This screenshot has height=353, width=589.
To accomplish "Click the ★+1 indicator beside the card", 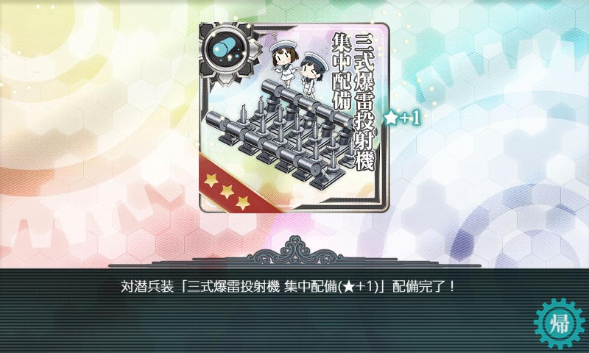I will coord(401,118).
